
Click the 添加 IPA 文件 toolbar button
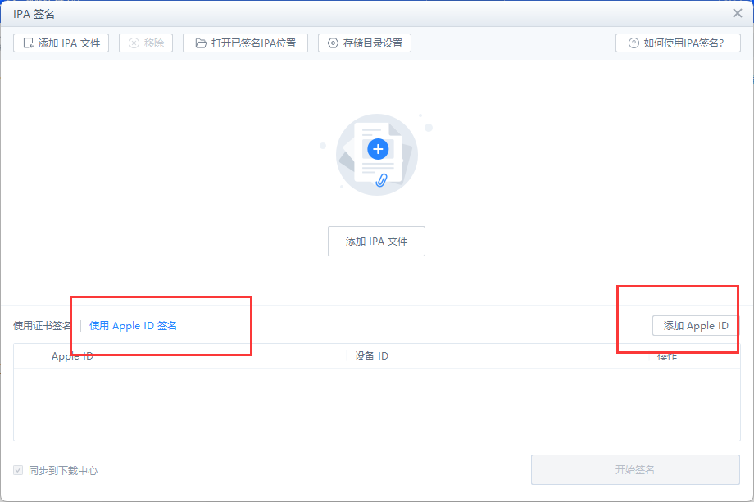point(61,43)
